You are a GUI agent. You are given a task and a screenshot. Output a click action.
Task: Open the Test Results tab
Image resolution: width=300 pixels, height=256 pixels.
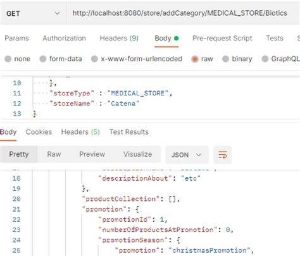point(129,132)
